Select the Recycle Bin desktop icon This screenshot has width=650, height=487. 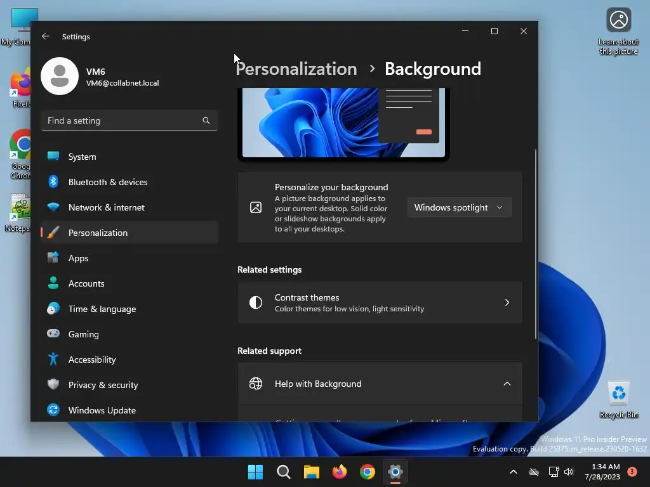click(x=618, y=400)
